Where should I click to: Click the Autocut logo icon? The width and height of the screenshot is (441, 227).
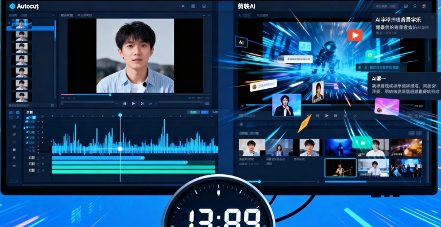pos(12,6)
